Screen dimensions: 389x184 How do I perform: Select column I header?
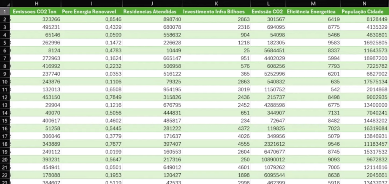coord(92,3)
